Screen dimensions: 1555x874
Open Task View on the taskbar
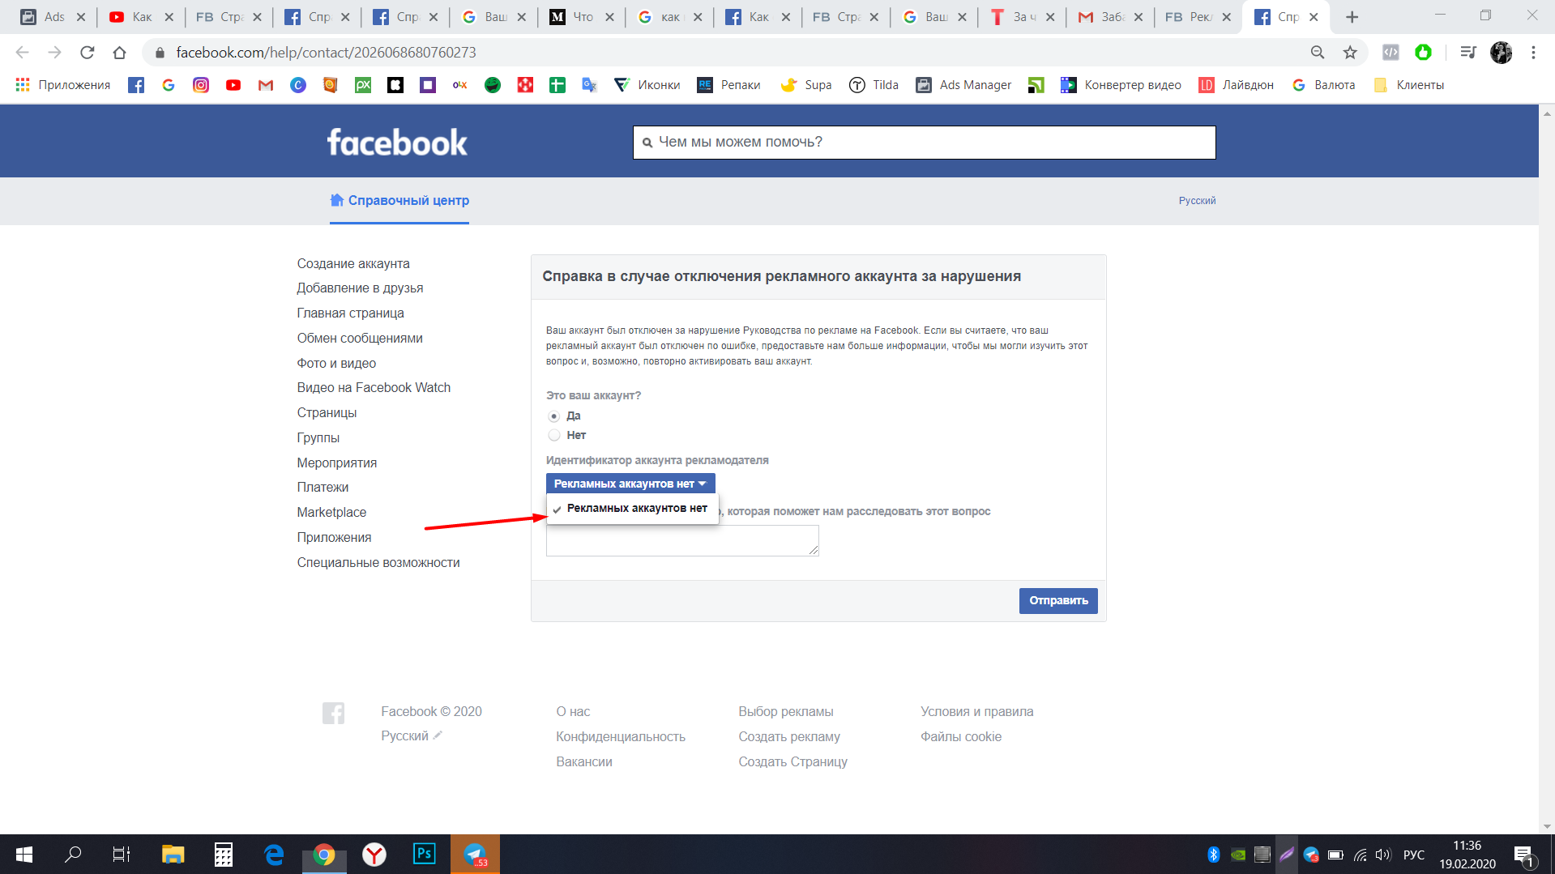pos(122,855)
